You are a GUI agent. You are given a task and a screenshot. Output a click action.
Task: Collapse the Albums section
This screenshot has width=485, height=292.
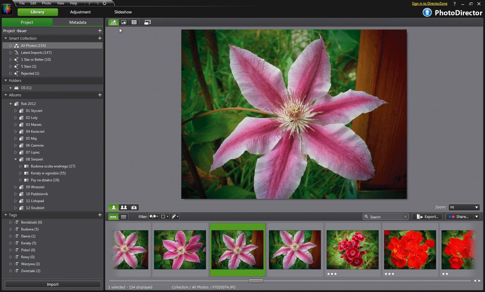pos(6,95)
